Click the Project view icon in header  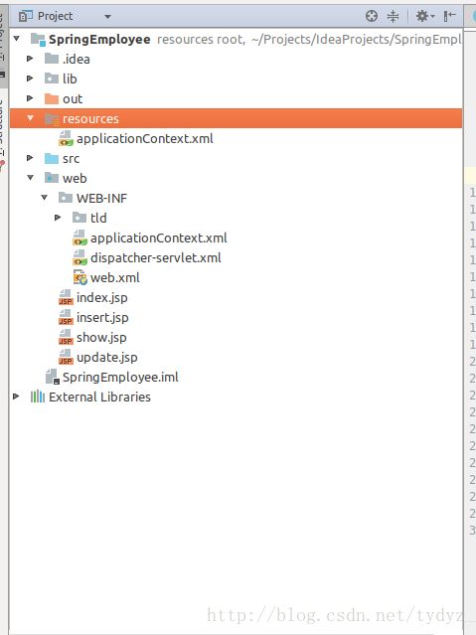tap(26, 16)
